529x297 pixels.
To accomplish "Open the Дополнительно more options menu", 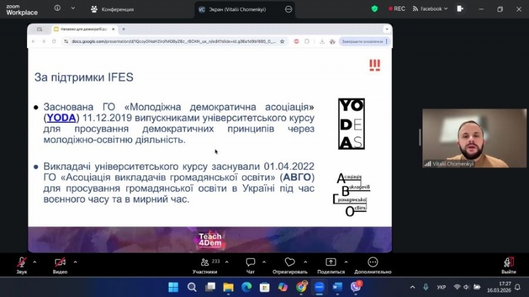I will [372, 263].
